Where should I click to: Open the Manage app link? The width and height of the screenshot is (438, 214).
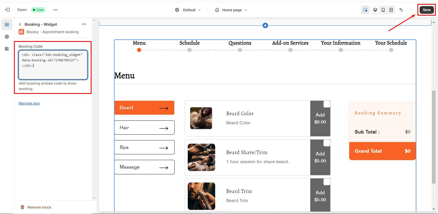(29, 103)
